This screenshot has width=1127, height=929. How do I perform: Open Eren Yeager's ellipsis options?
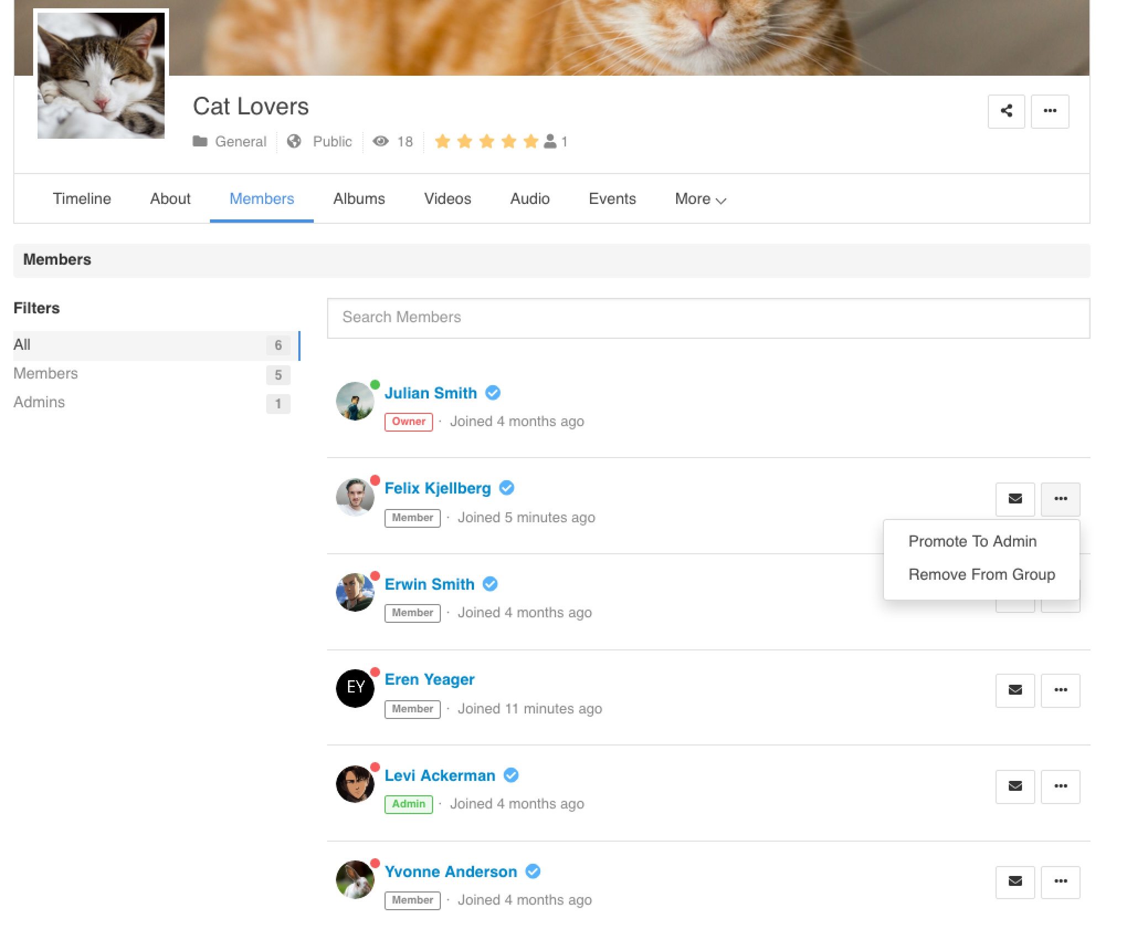pos(1060,690)
